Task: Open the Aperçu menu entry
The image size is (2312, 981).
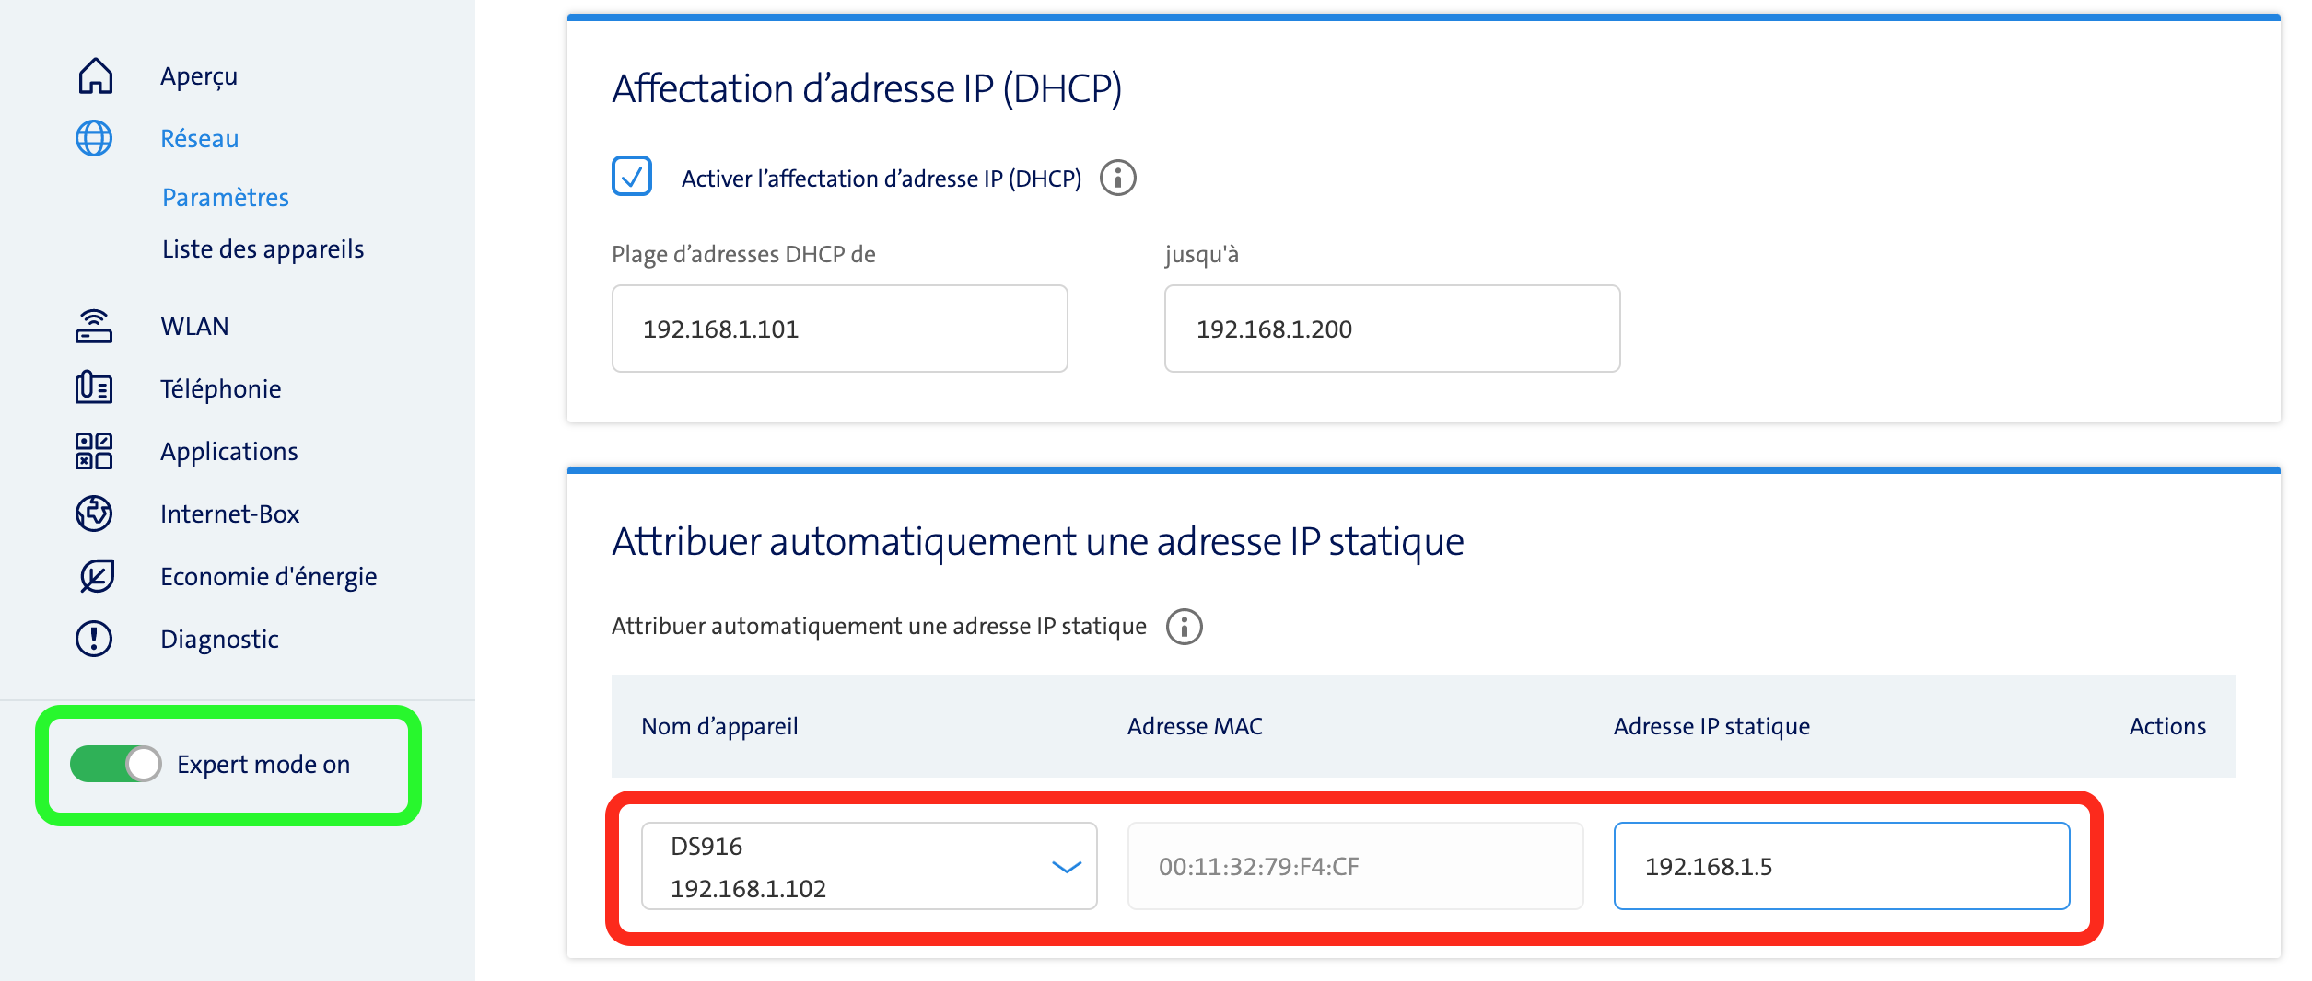Action: click(199, 75)
